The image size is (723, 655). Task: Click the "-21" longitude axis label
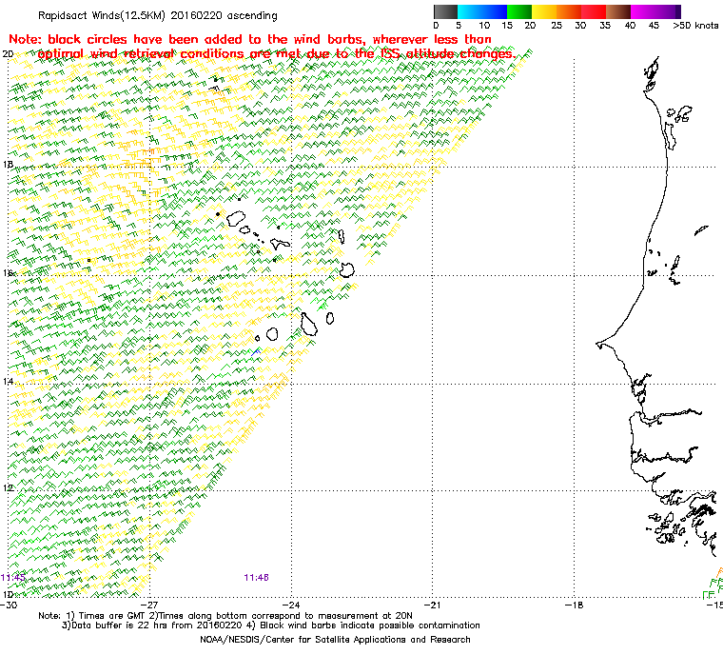click(432, 605)
